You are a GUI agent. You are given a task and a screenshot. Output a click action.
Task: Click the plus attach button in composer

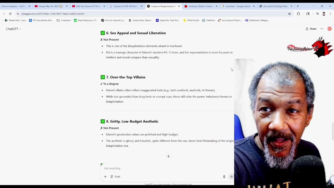[x=105, y=177]
